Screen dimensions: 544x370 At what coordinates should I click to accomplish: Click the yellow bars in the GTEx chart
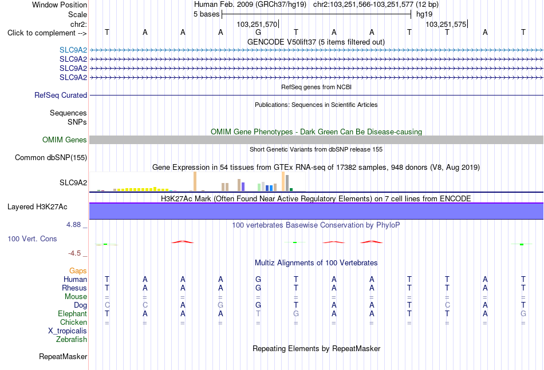[x=143, y=189]
